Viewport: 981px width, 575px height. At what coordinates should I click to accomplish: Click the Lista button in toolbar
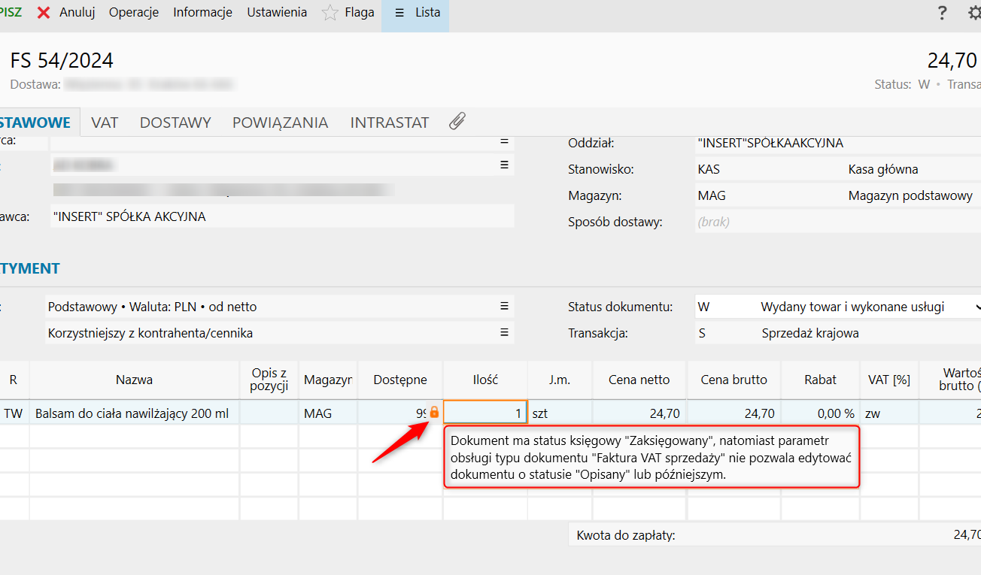417,13
